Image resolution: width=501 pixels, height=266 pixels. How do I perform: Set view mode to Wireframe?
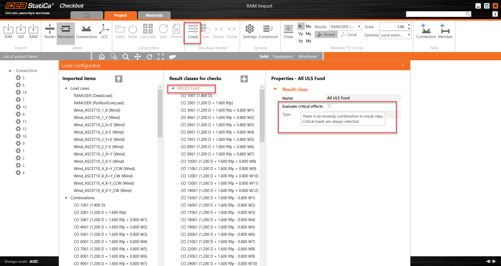tap(307, 57)
